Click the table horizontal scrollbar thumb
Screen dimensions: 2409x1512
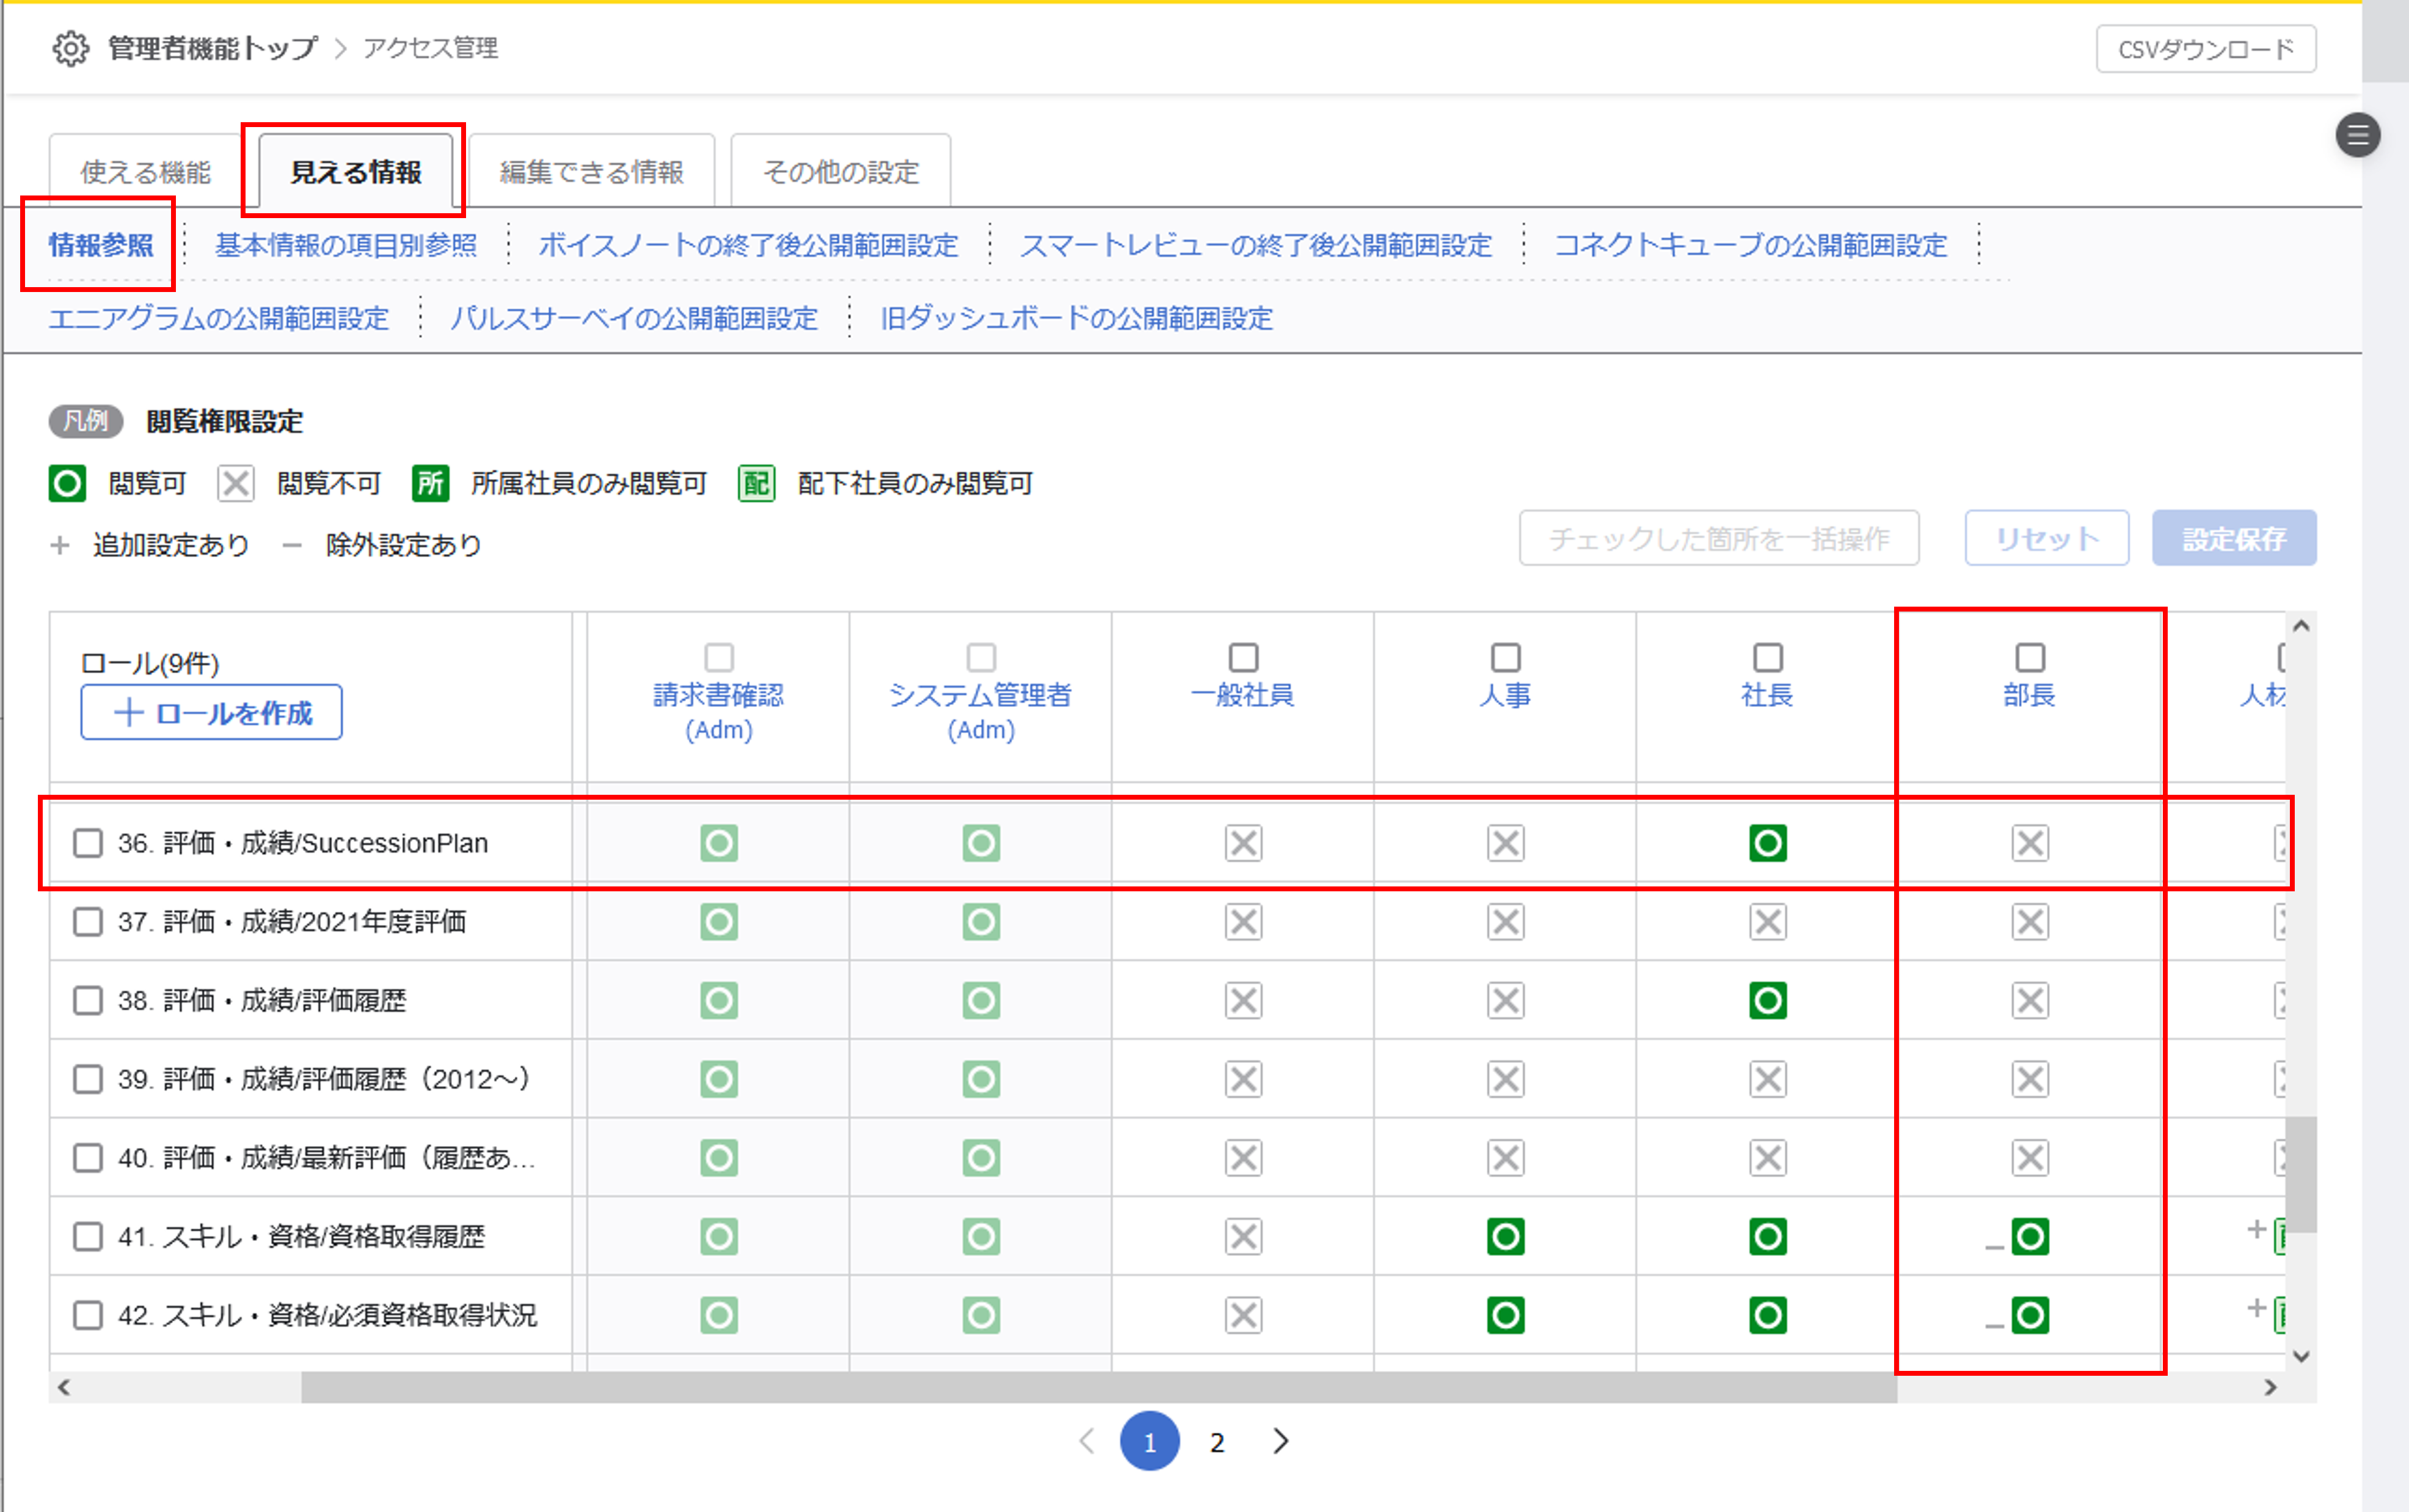tap(1099, 1387)
